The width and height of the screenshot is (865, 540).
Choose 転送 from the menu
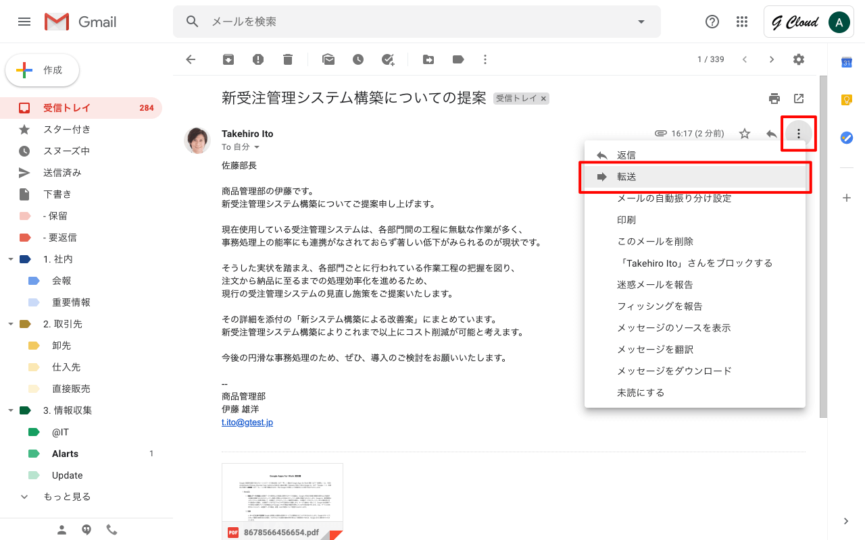(x=695, y=177)
